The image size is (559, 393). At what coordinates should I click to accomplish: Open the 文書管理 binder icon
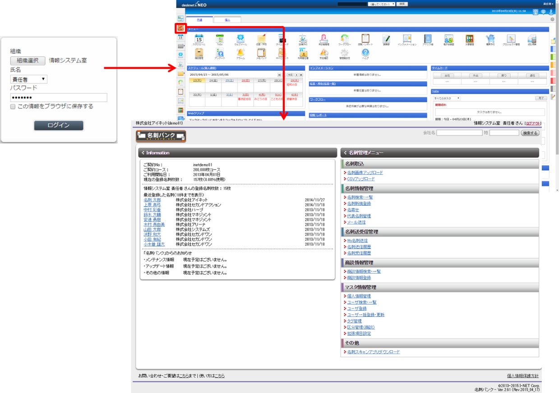coord(470,39)
